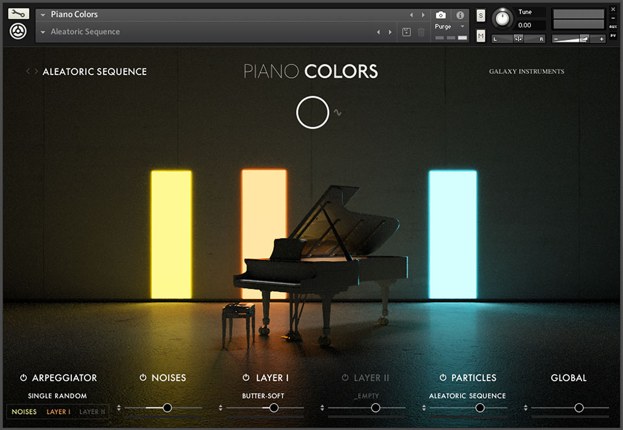Open the NOISES section page

[x=169, y=377]
